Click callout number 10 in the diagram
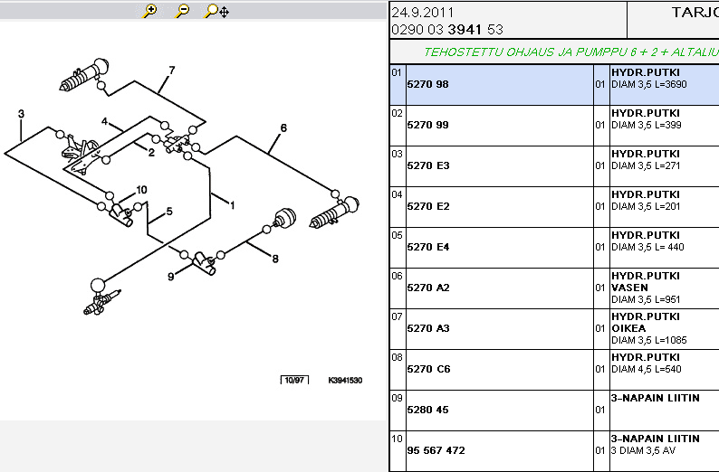 coord(141,190)
